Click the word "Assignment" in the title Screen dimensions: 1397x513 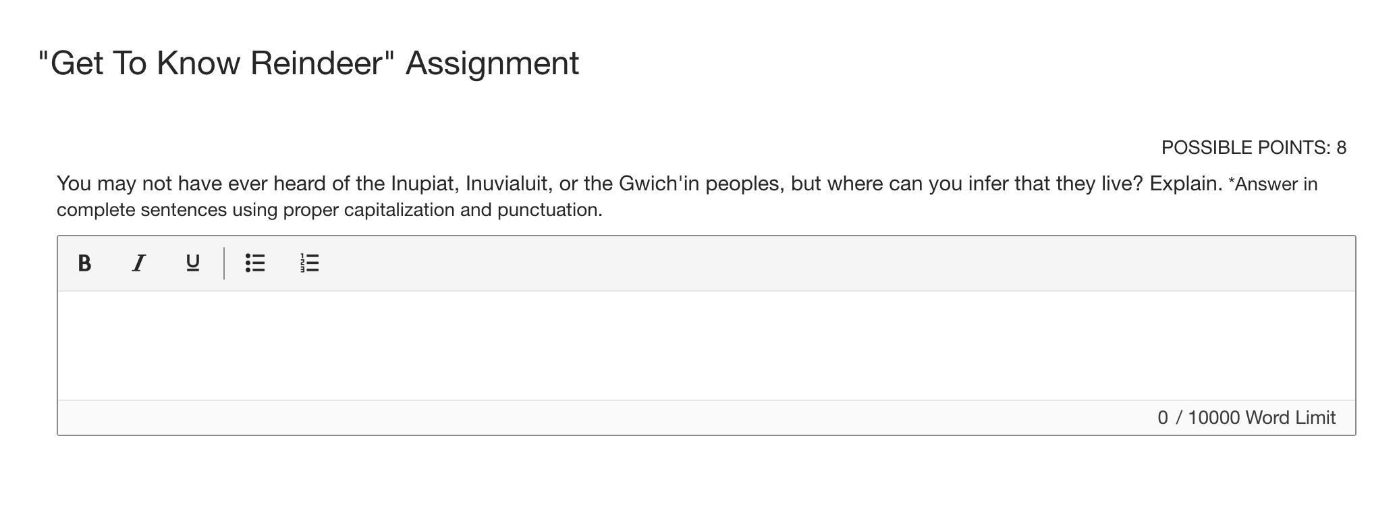[492, 63]
